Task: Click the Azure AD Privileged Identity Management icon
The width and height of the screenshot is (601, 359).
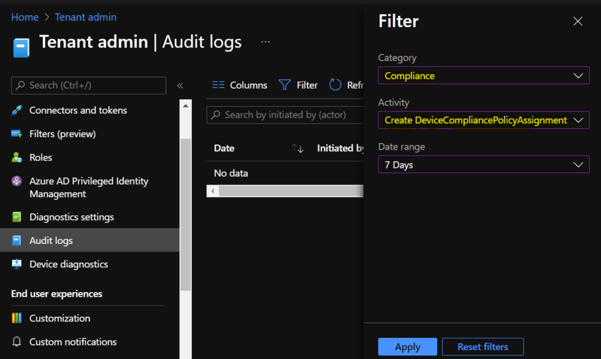Action: point(16,181)
